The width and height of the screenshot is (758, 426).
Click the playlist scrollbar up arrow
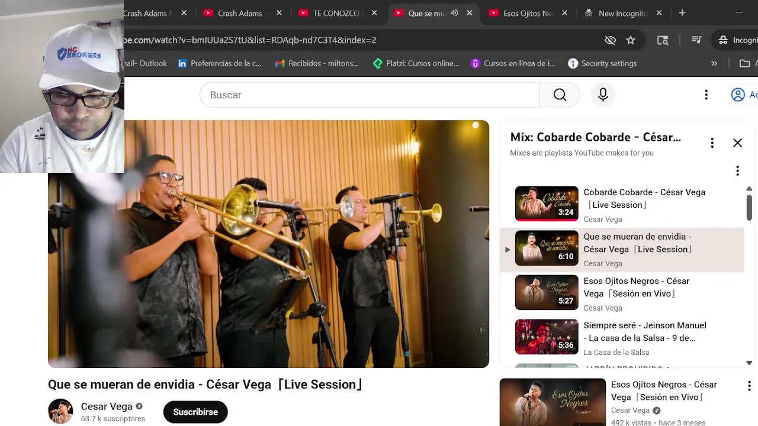749,189
